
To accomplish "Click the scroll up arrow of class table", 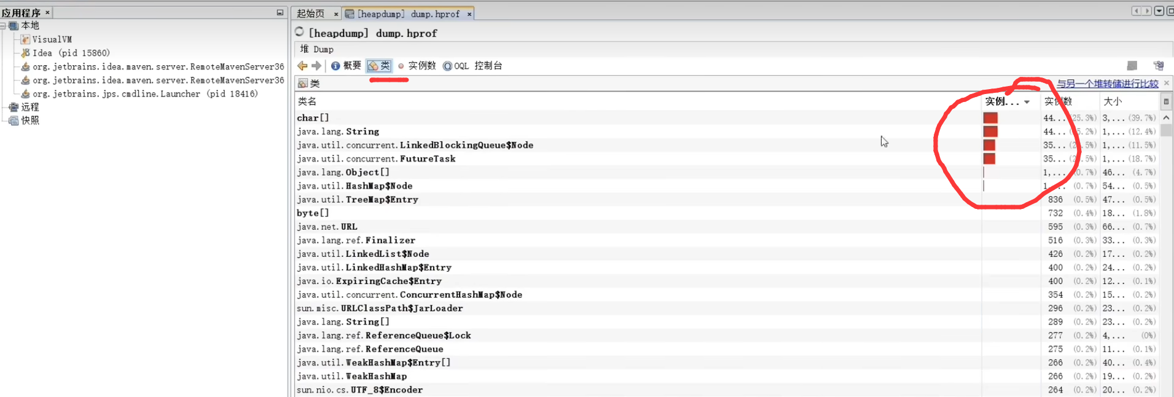I will (x=1166, y=117).
